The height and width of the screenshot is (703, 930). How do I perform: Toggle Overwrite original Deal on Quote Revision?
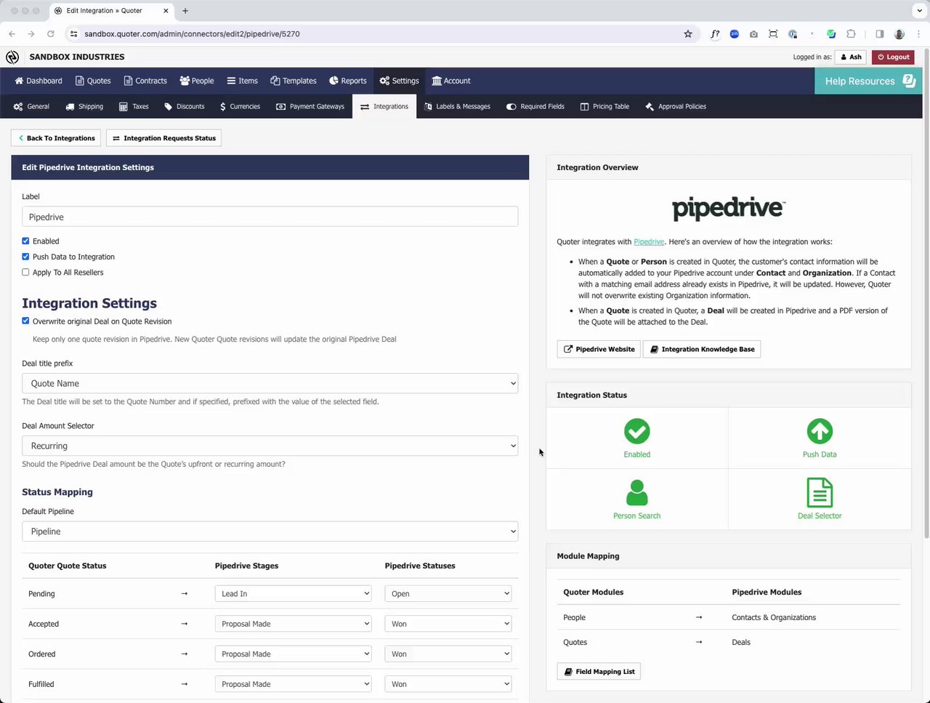(25, 321)
